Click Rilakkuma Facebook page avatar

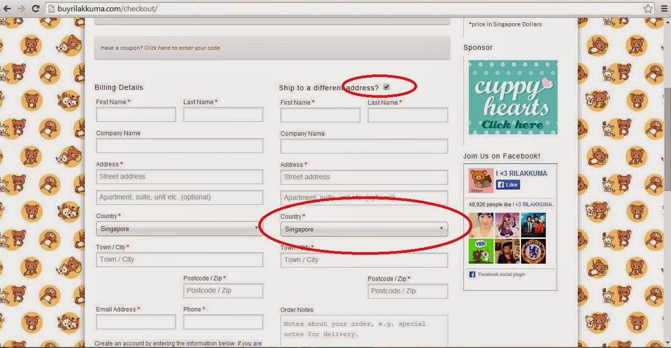[481, 181]
